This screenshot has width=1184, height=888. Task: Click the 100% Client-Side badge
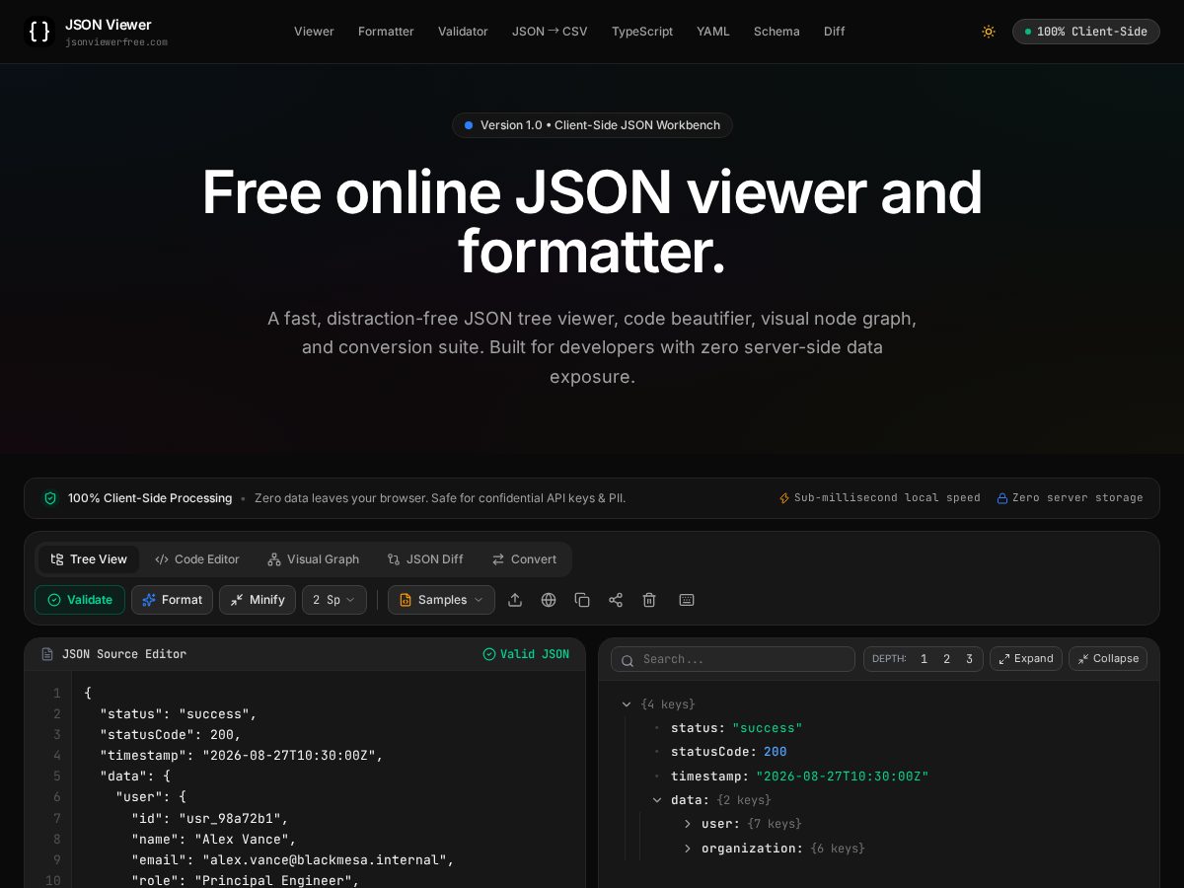tap(1086, 32)
